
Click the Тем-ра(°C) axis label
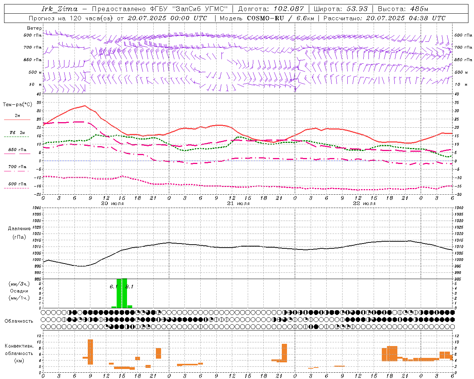(x=17, y=105)
